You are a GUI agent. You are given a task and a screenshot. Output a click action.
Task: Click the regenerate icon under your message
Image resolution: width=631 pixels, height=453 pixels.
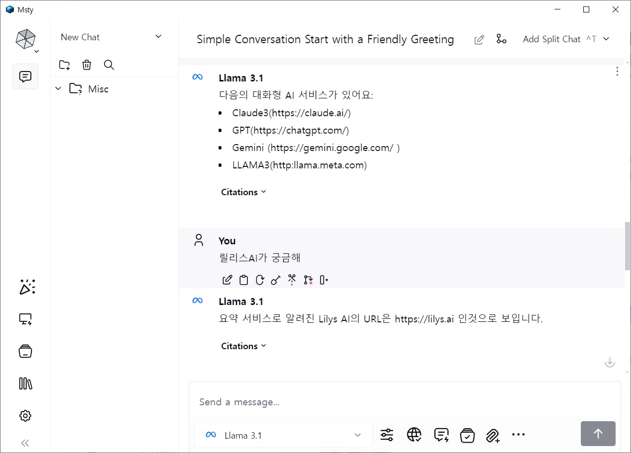click(259, 280)
